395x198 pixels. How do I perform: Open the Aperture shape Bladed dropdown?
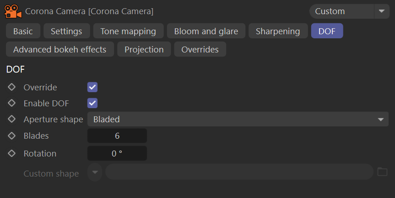[x=238, y=119]
